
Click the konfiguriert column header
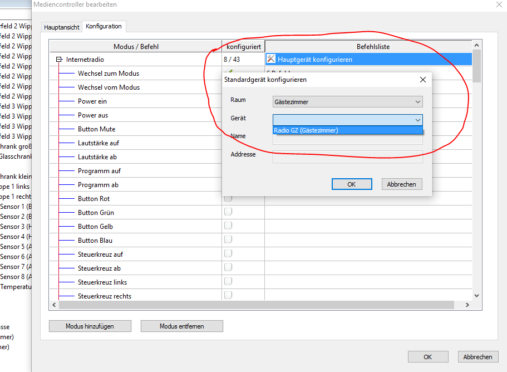(243, 47)
